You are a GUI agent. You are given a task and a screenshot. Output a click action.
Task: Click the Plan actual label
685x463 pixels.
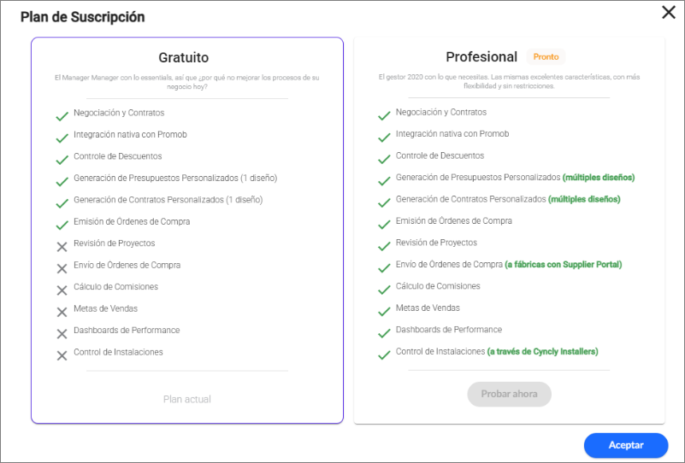(x=187, y=399)
